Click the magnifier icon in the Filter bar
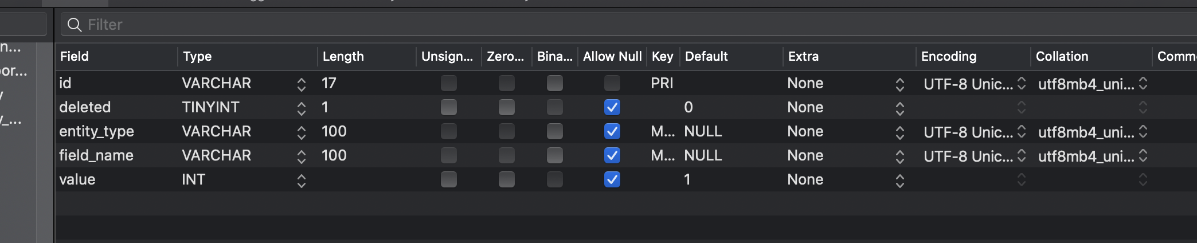 click(x=75, y=25)
